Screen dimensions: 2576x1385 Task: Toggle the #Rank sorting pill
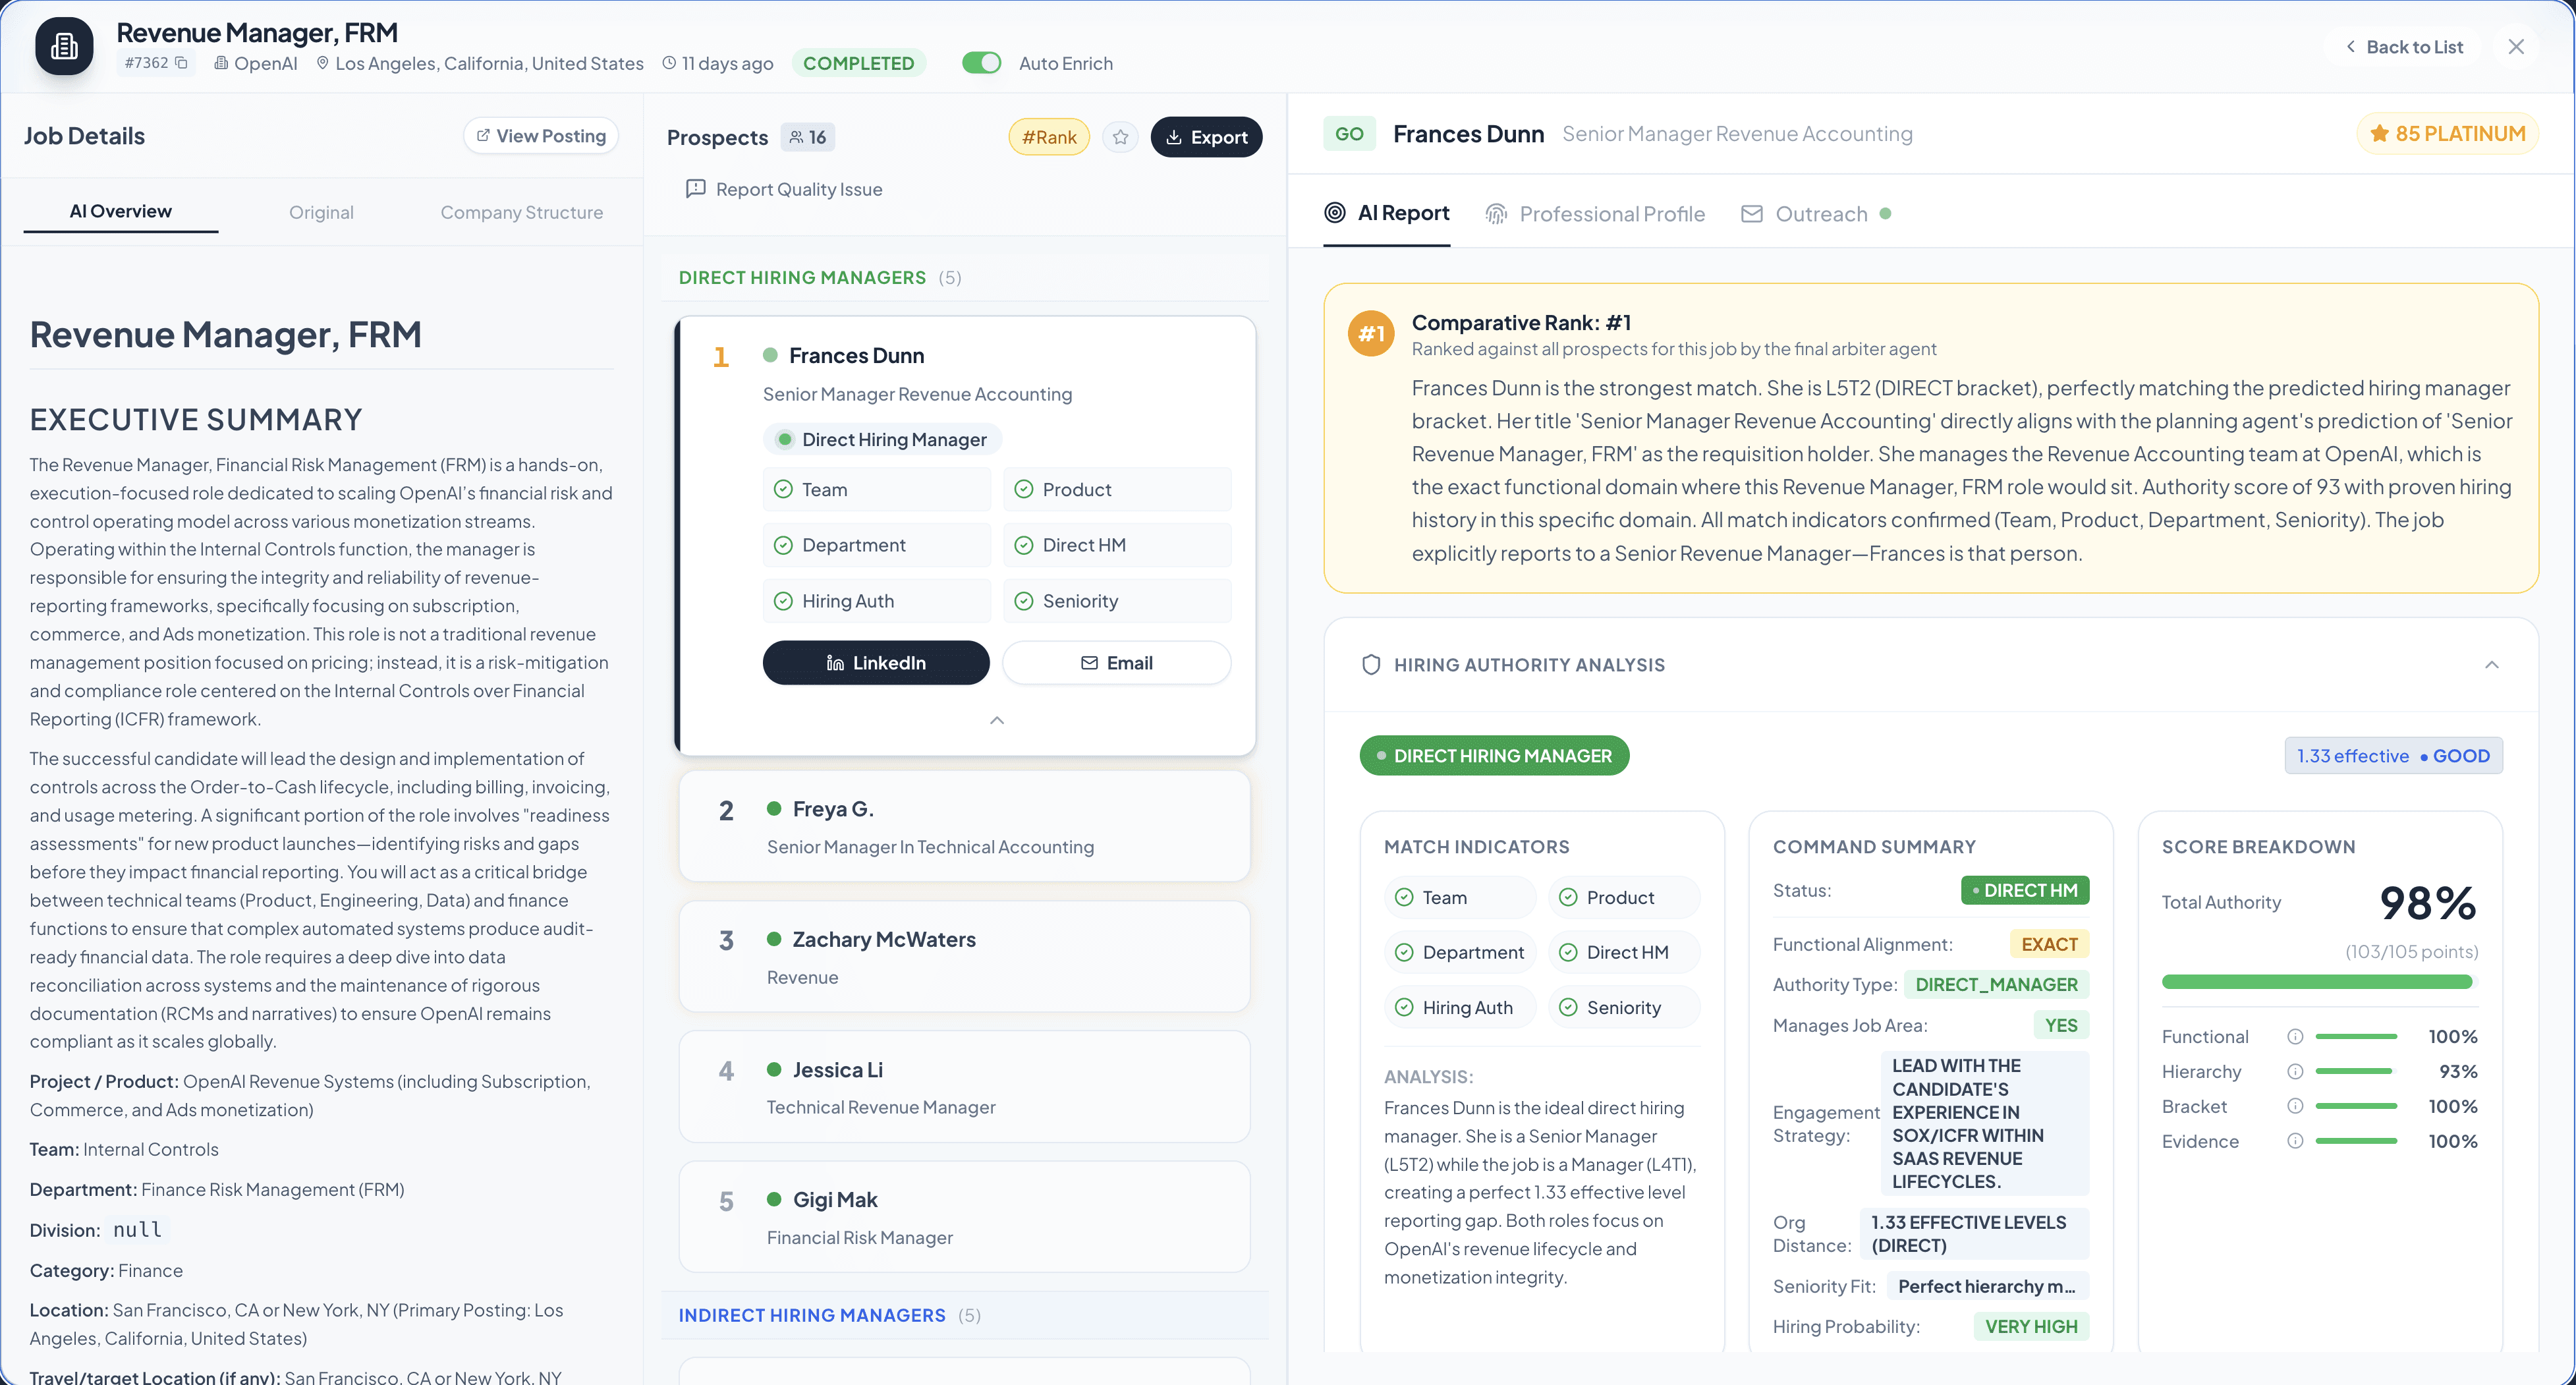click(1048, 137)
